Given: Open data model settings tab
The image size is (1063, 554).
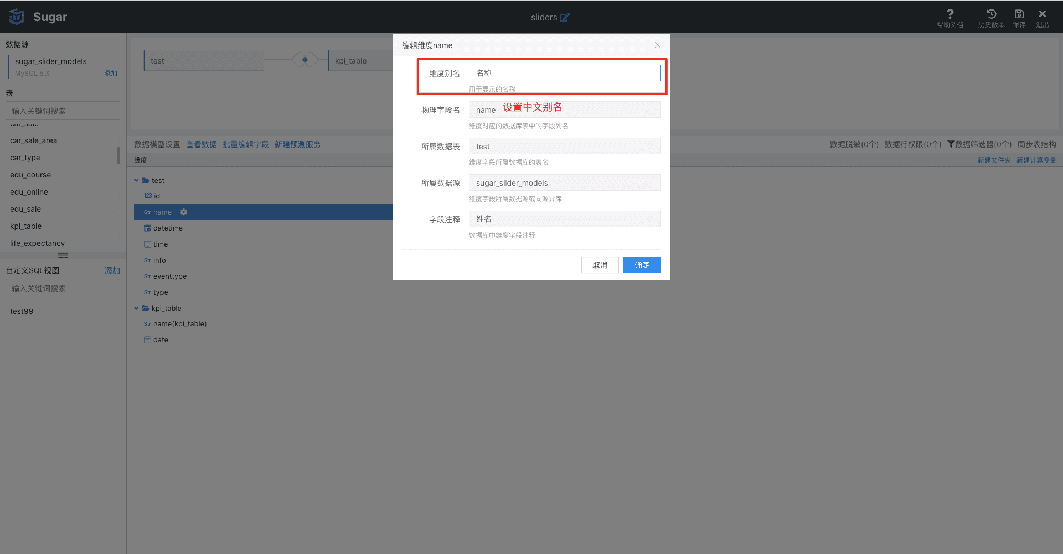Looking at the screenshot, I should point(157,144).
